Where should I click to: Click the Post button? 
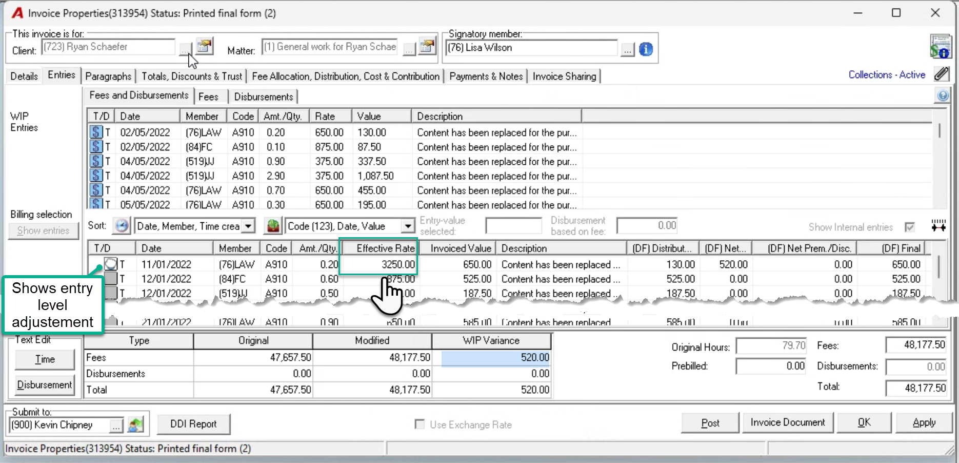[x=710, y=423]
